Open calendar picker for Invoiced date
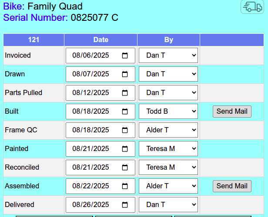268x217 pixels. [125, 56]
